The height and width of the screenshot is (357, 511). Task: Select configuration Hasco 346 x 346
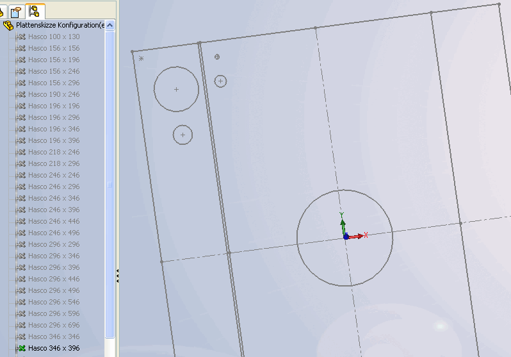pos(54,336)
